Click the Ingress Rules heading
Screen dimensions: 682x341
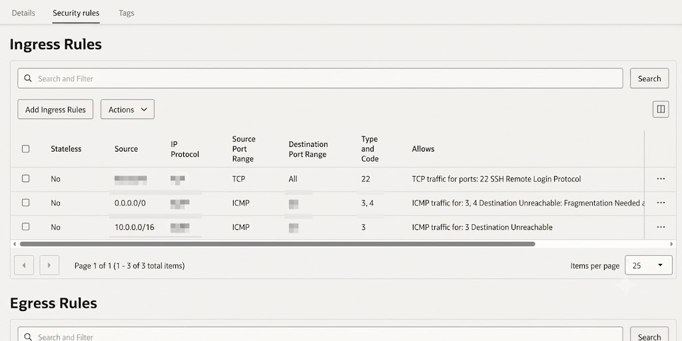point(56,45)
